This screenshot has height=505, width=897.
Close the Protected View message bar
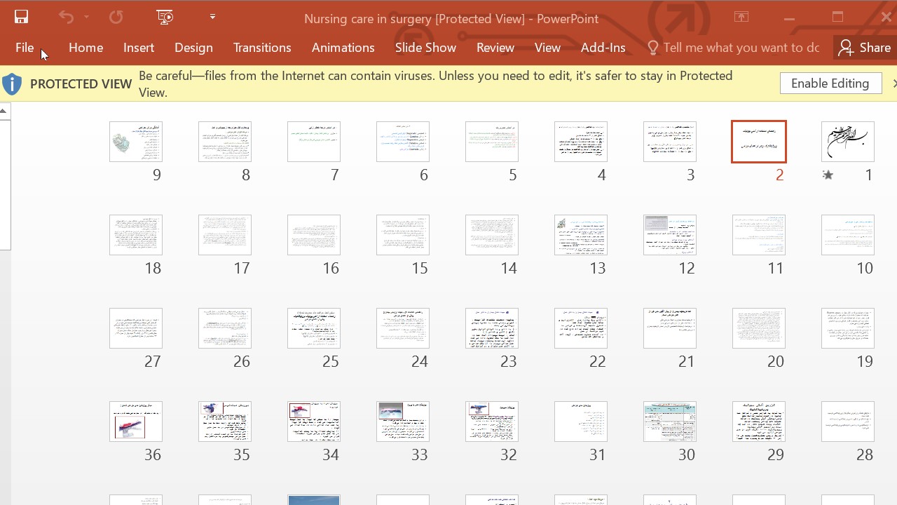click(x=894, y=83)
